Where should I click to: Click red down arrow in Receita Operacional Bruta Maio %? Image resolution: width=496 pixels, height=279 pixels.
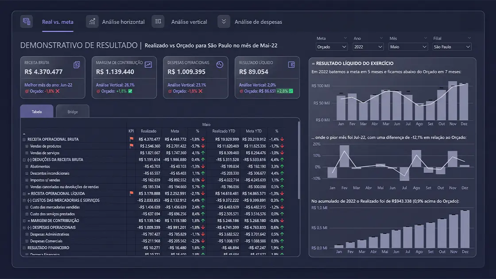pos(203,139)
